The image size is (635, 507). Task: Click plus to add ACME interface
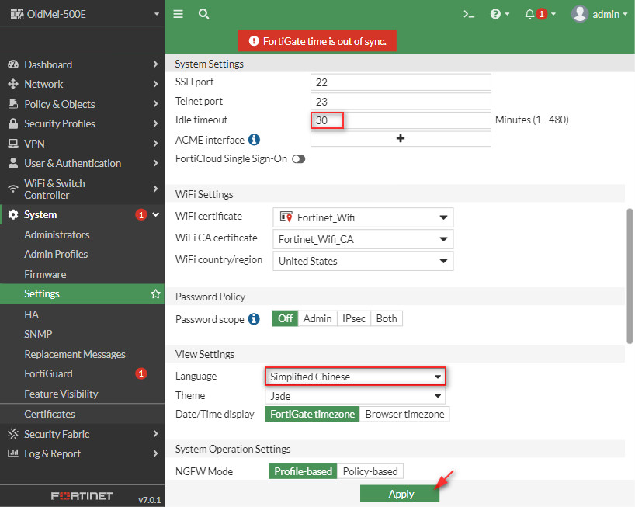point(401,139)
